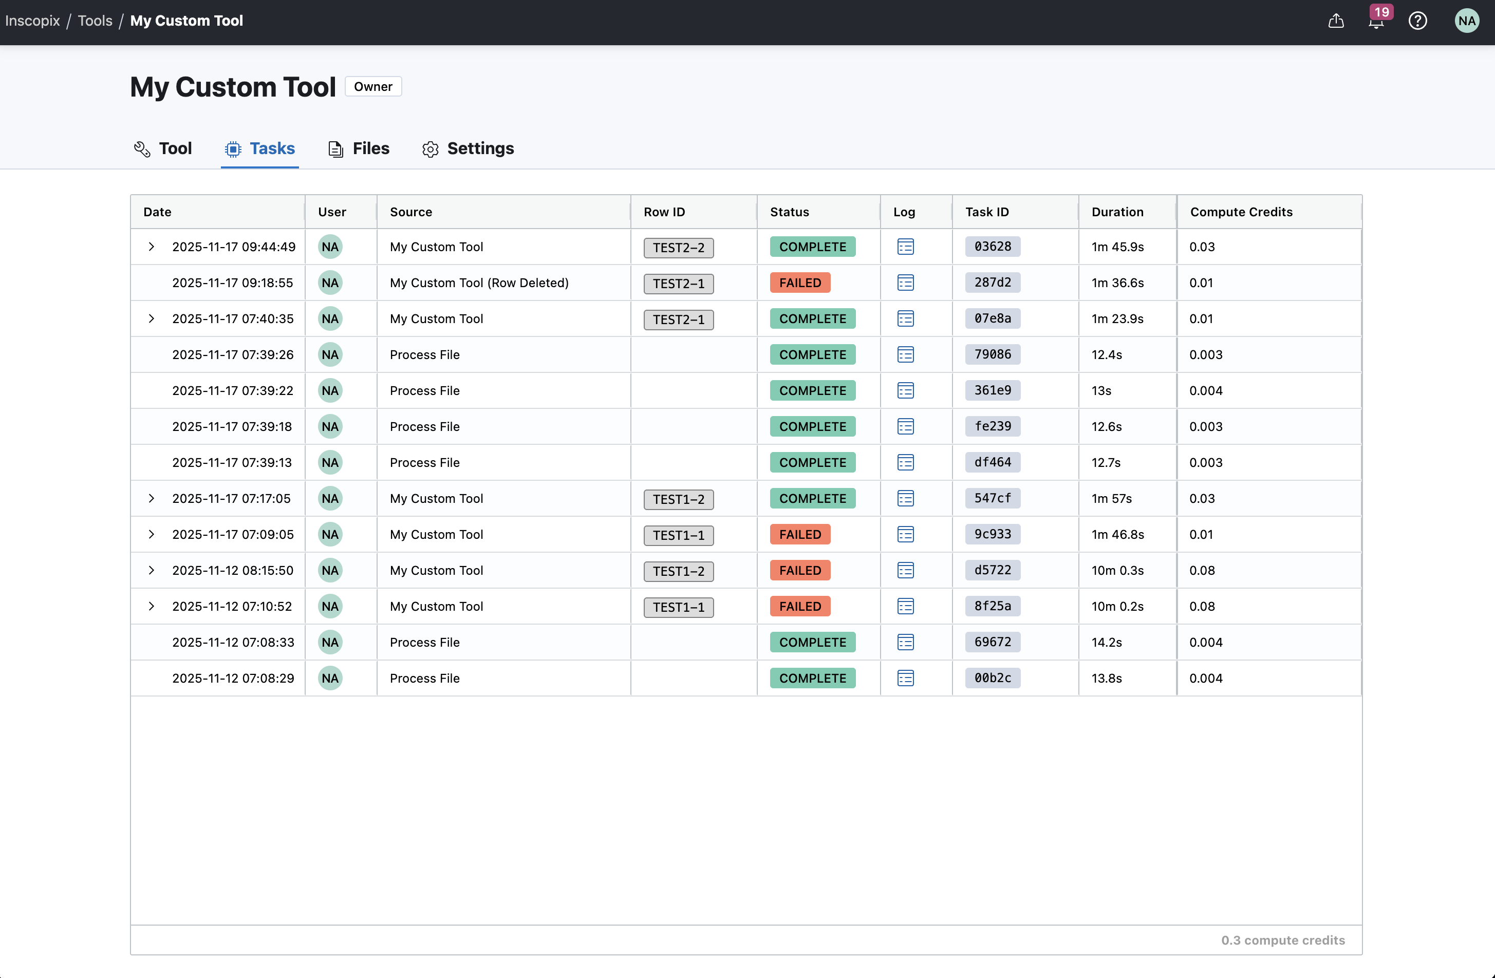The width and height of the screenshot is (1495, 978).
Task: Click the upload share icon in header
Action: pyautogui.click(x=1335, y=21)
